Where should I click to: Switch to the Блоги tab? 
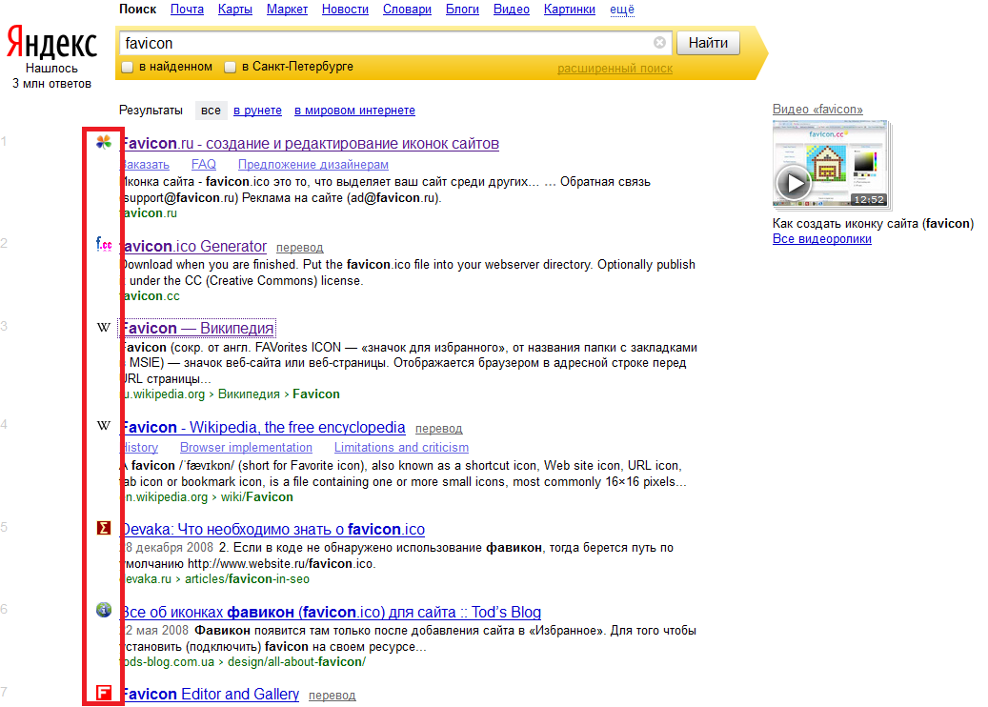462,10
